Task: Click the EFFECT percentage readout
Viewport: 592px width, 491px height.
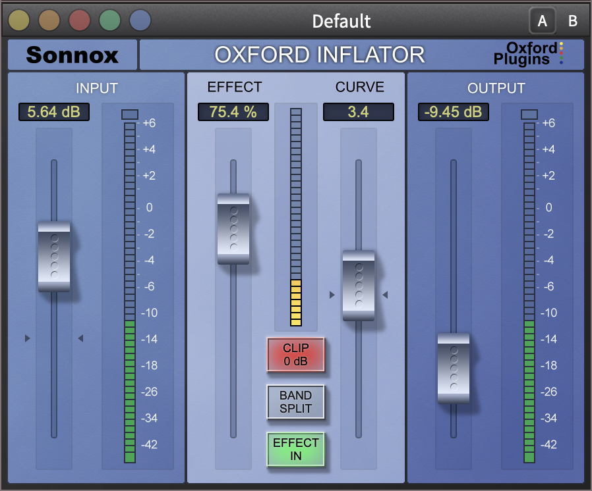Action: point(234,112)
